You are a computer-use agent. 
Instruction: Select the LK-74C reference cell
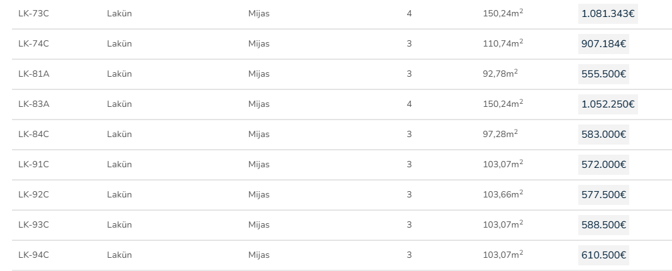(33, 43)
